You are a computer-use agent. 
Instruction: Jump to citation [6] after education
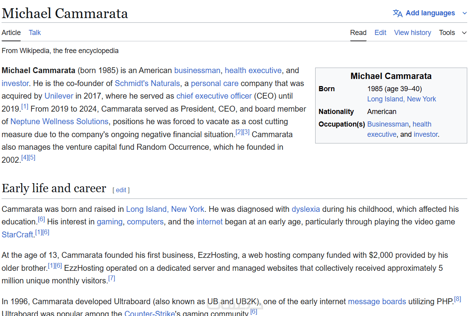[41, 219]
